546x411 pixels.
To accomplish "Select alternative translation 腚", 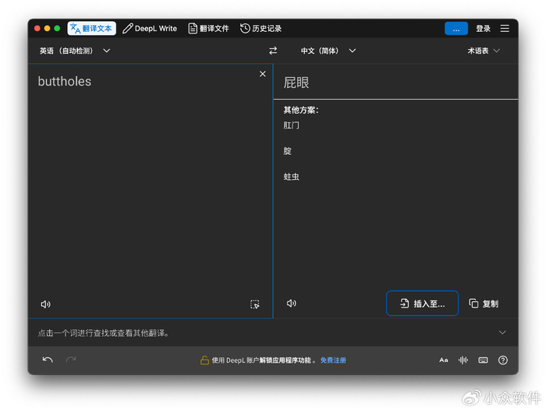I will click(287, 151).
